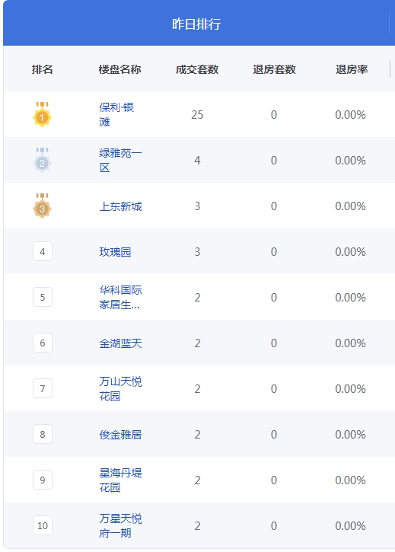Click the bronze rank 3 medal icon

43,206
